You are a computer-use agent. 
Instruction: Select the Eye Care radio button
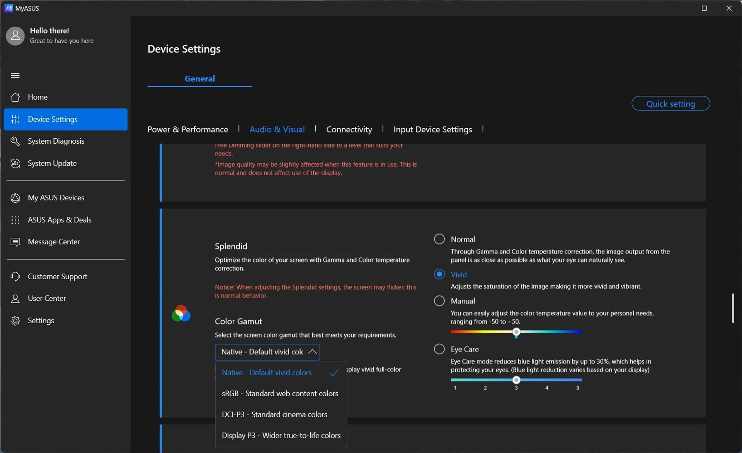coord(439,349)
